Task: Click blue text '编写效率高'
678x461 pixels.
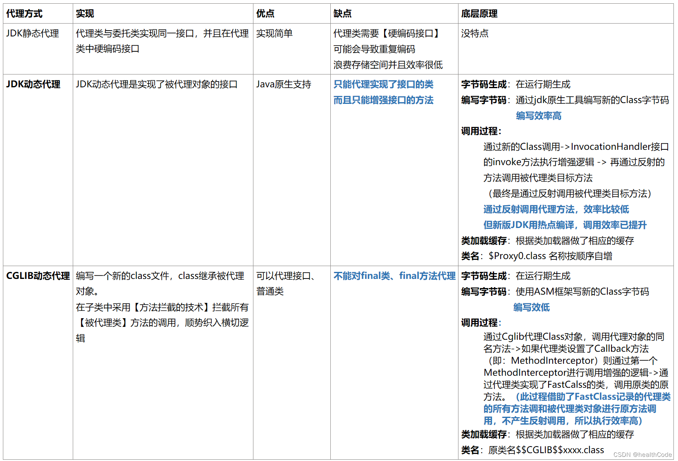Action: tap(539, 116)
